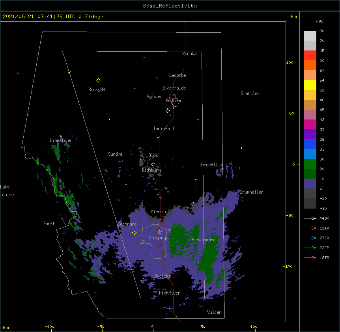Click the cyan 27ZW arrow in the legend
This screenshot has width=340, height=332.
click(310, 238)
